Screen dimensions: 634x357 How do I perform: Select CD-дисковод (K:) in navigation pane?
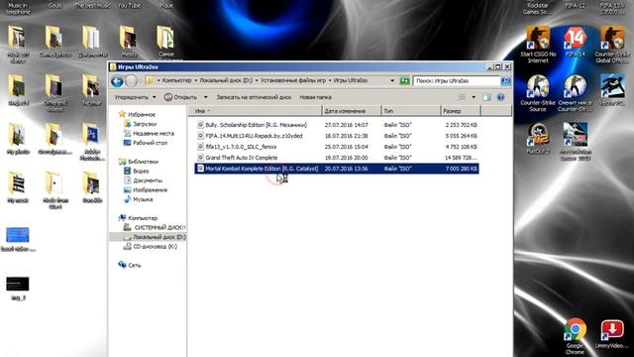click(x=155, y=247)
